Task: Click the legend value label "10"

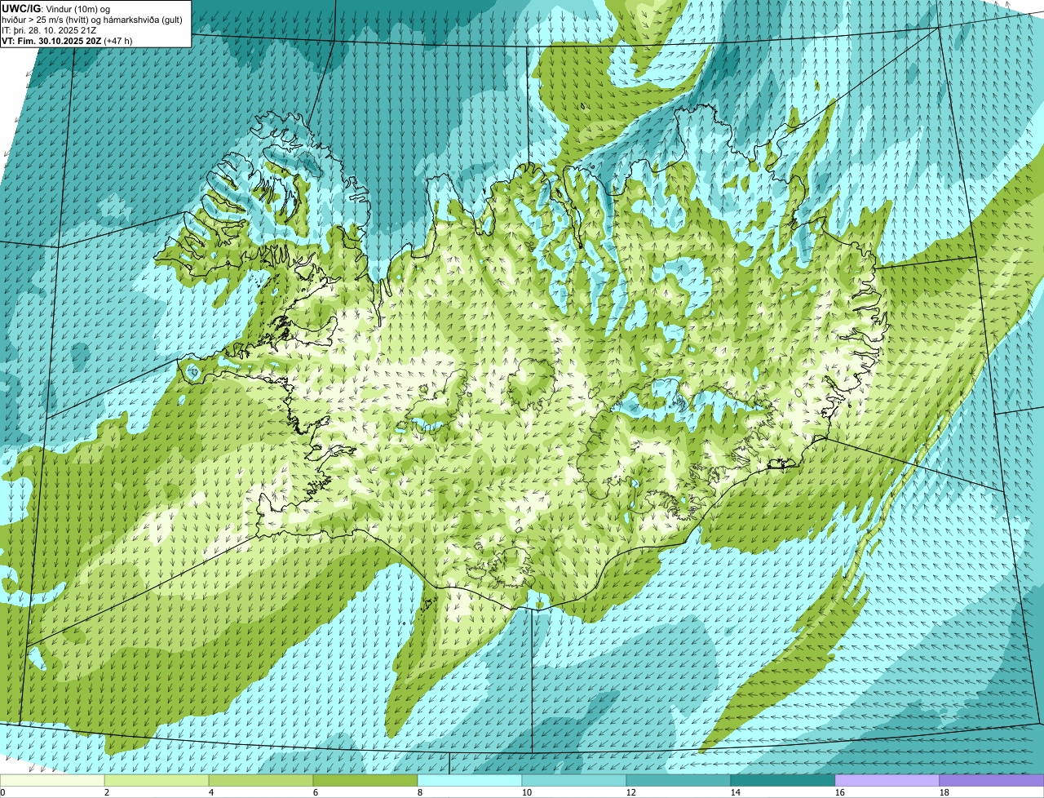Action: click(527, 792)
